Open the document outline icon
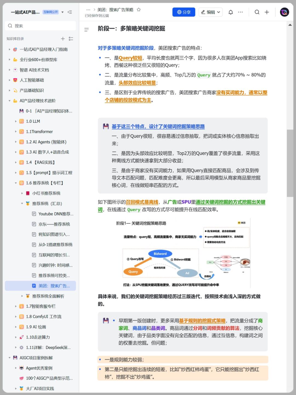The image size is (296, 395). pyautogui.click(x=86, y=30)
